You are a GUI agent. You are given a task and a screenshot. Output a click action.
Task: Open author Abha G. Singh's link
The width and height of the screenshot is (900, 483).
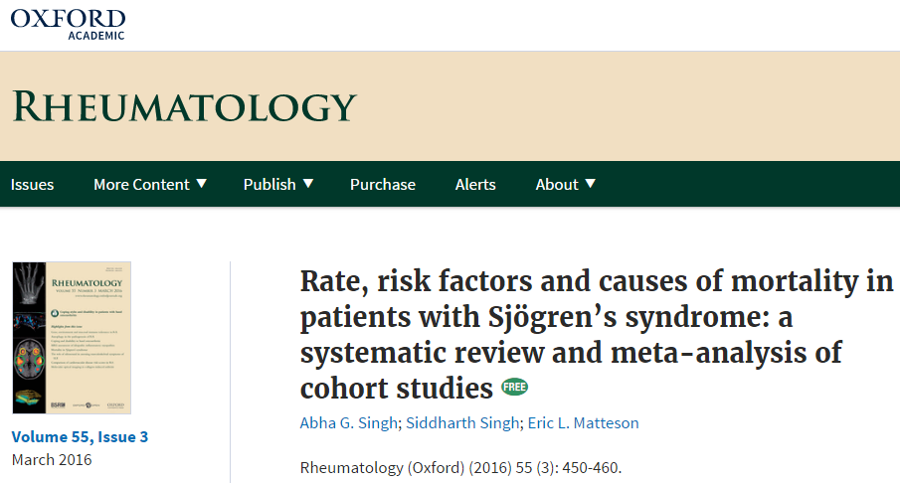coord(348,423)
